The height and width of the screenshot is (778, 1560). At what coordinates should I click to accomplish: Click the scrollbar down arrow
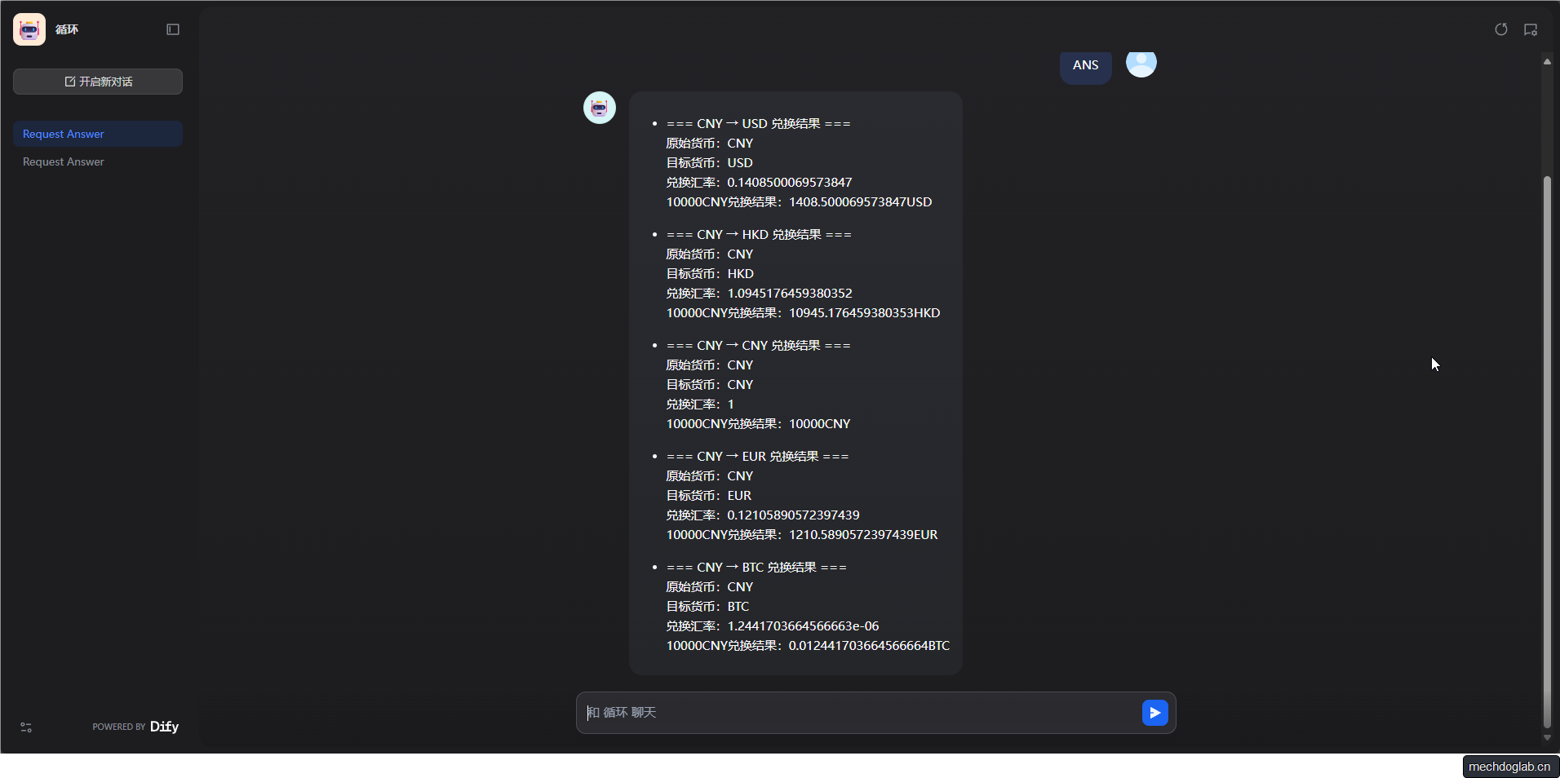(x=1547, y=738)
